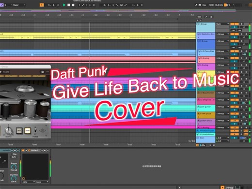Toggle the orange Follow button in transport
Image resolution: width=252 pixels, height=189 pixels.
(42, 5)
